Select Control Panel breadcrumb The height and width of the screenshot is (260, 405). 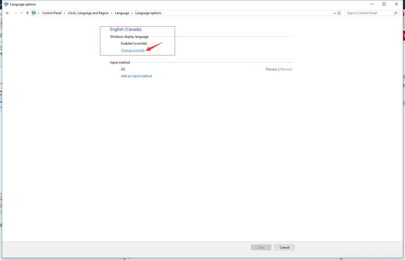click(52, 13)
